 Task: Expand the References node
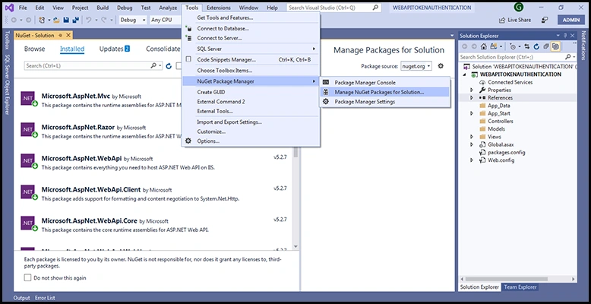[x=472, y=98]
